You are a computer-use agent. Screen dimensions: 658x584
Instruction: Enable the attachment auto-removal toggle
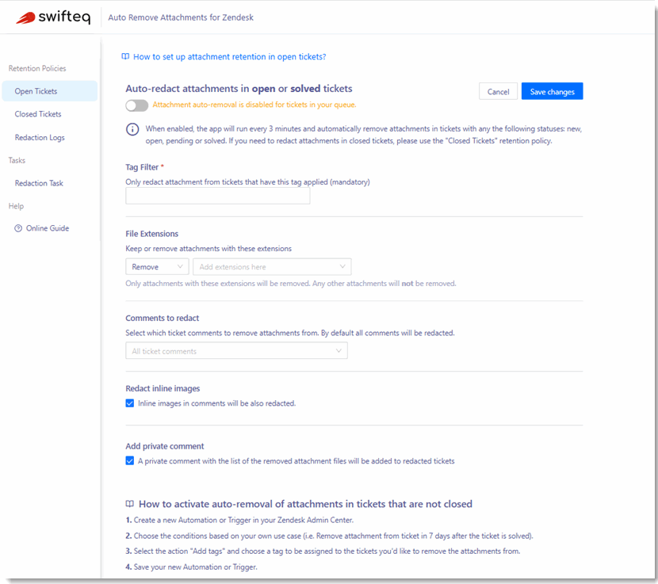[x=137, y=105]
